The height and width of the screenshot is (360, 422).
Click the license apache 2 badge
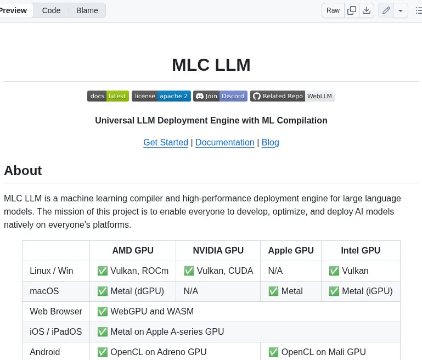161,96
